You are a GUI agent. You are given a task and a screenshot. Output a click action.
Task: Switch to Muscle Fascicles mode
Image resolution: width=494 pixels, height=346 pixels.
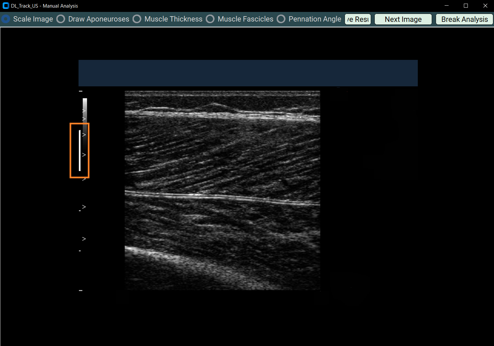(x=210, y=19)
